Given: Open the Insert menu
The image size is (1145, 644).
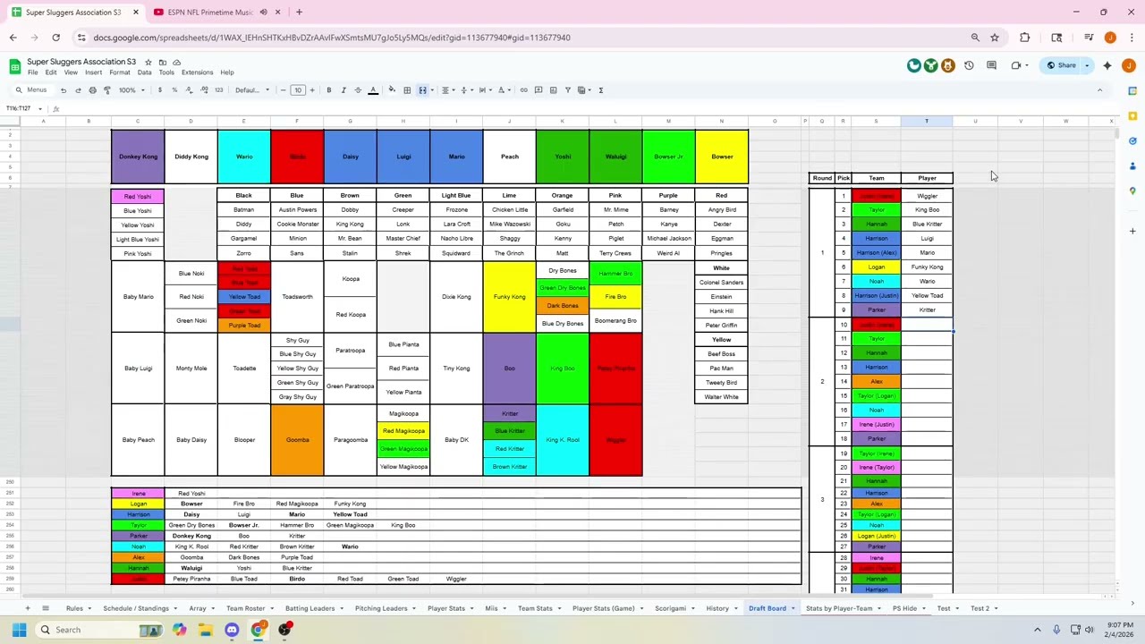Looking at the screenshot, I should [x=93, y=72].
